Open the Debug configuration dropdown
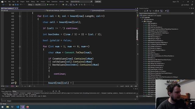This screenshot has height=109, width=195. [31, 5]
